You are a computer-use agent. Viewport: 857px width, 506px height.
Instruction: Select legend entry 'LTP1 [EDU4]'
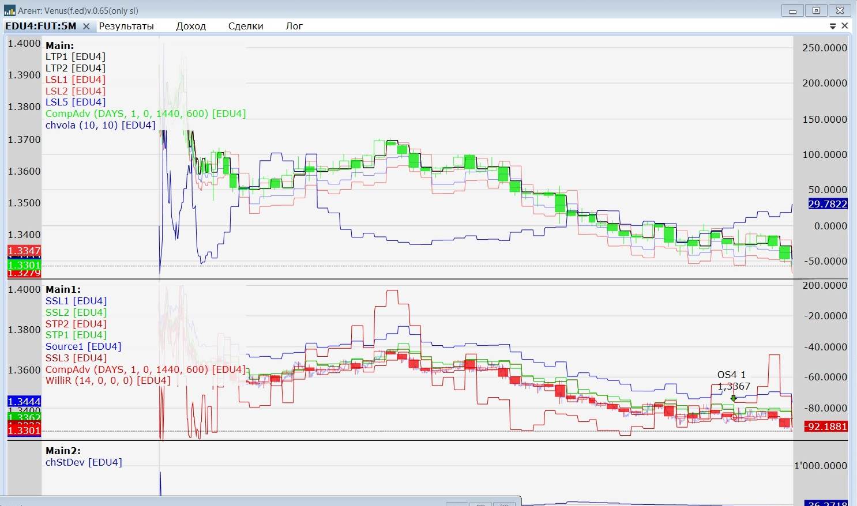pos(76,56)
